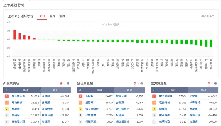This screenshot has width=221, height=126.
Task: Click 賣超 header in 主力買賣超 table
Action: click(x=203, y=90)
